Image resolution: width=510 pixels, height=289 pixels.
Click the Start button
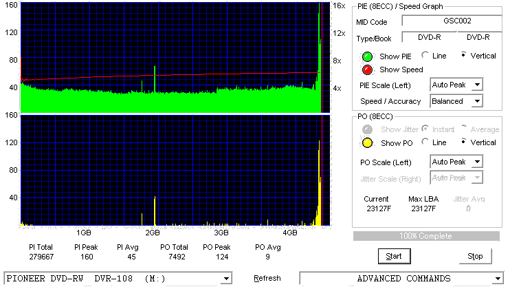click(395, 257)
